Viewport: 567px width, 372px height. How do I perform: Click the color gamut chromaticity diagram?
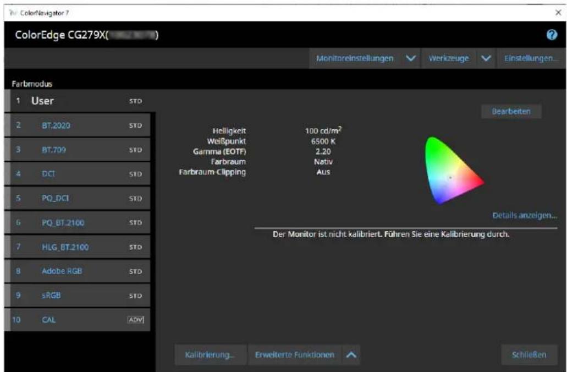coord(454,170)
